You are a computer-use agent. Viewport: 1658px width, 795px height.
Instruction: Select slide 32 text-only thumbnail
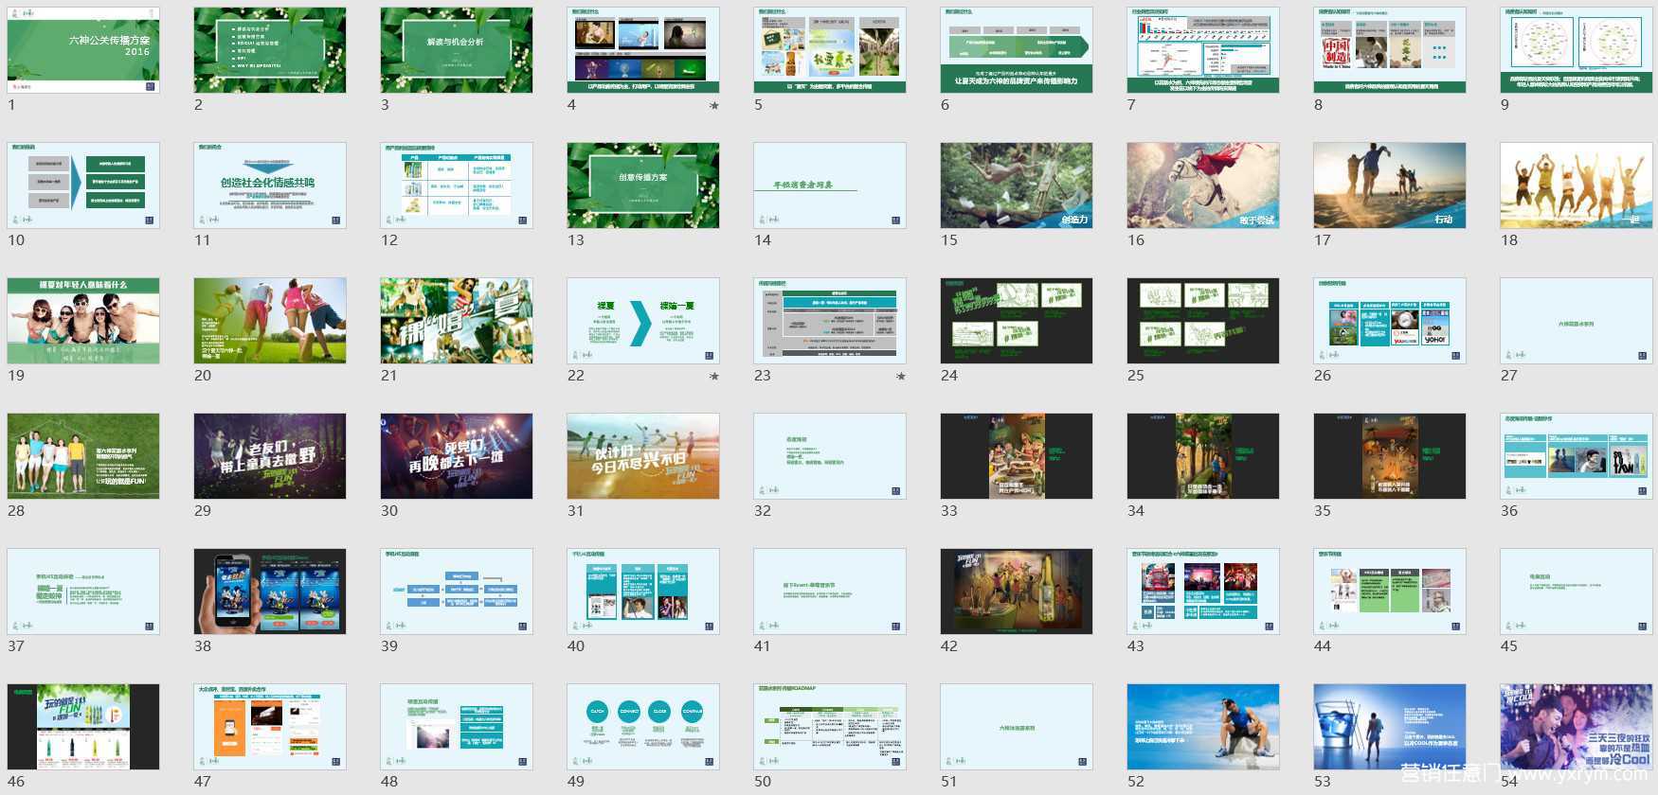[830, 456]
